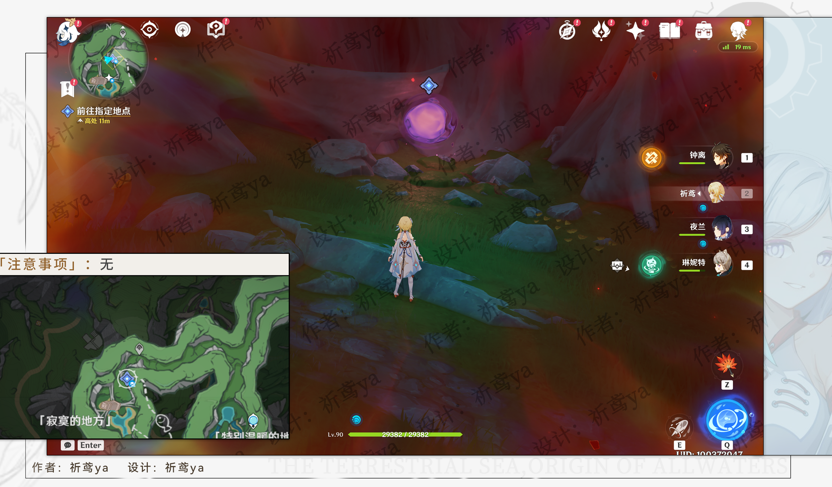Click party slot number 3 key label
The height and width of the screenshot is (487, 832).
click(x=747, y=229)
